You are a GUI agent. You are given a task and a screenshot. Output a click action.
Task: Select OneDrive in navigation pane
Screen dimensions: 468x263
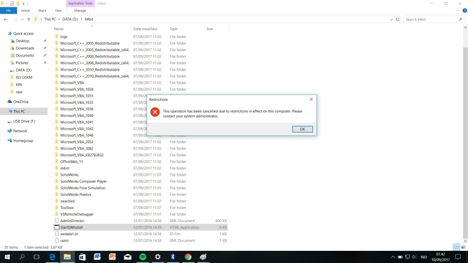click(x=20, y=102)
